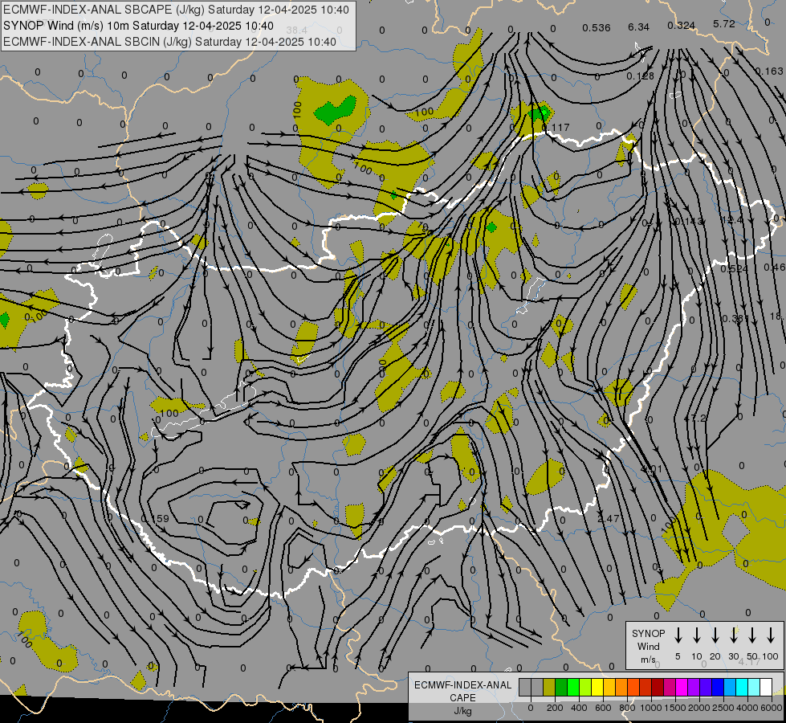Select the white swatch ending at 6000
The height and width of the screenshot is (723, 786).
[767, 687]
